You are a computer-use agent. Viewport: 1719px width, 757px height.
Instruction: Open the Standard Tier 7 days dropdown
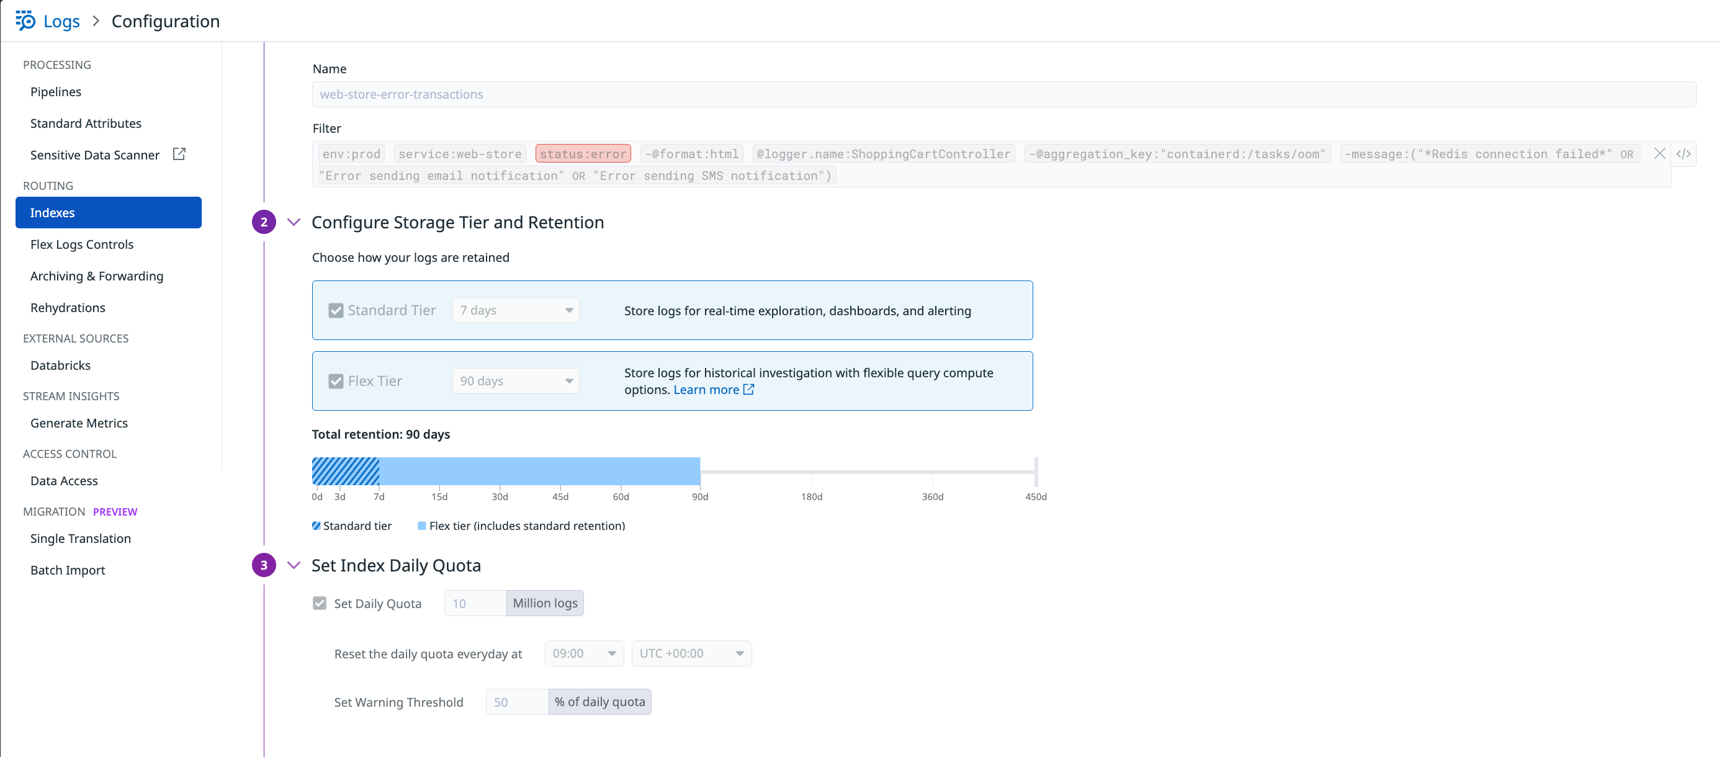(x=516, y=310)
